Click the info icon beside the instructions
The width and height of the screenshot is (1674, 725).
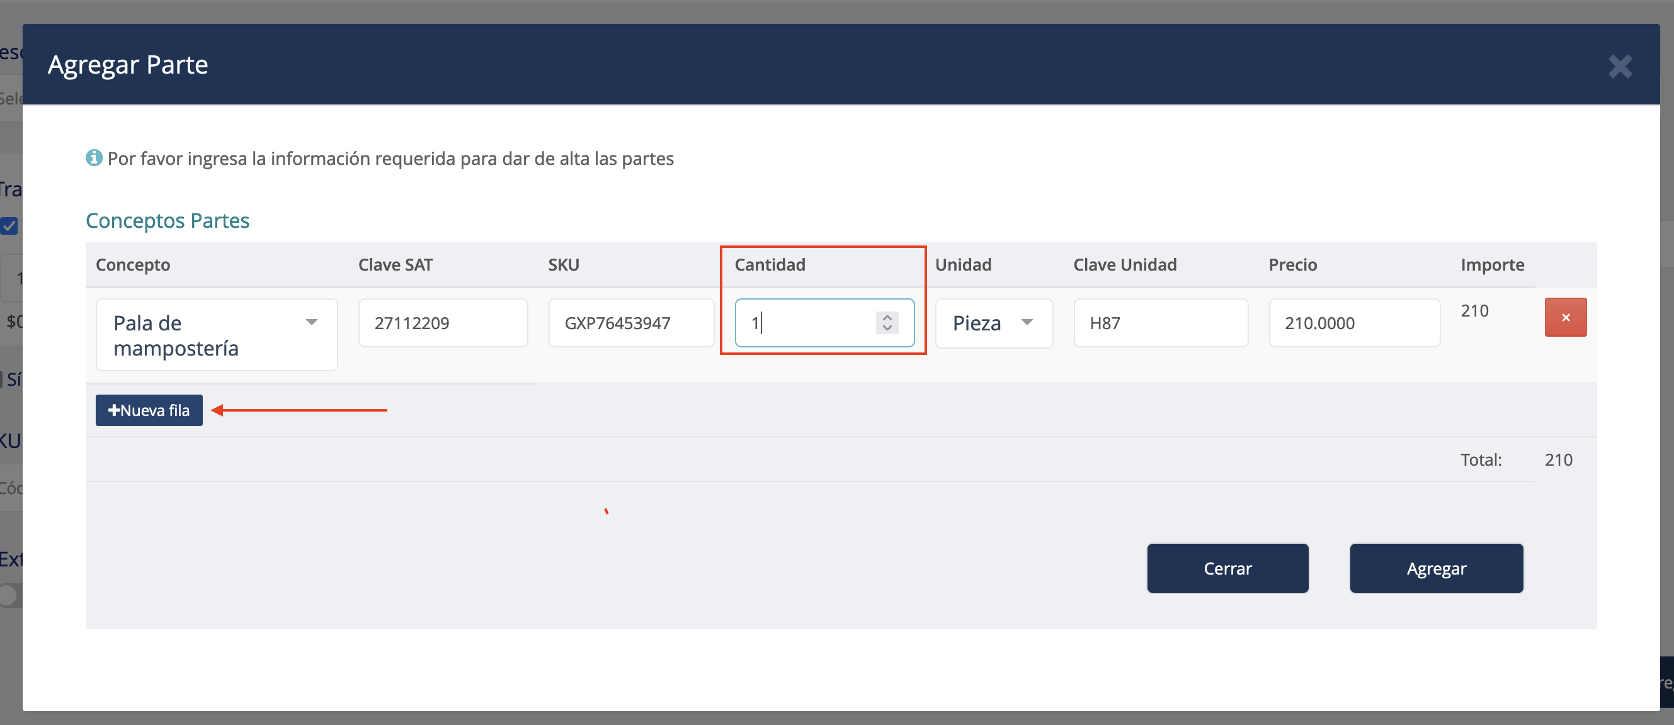(94, 158)
